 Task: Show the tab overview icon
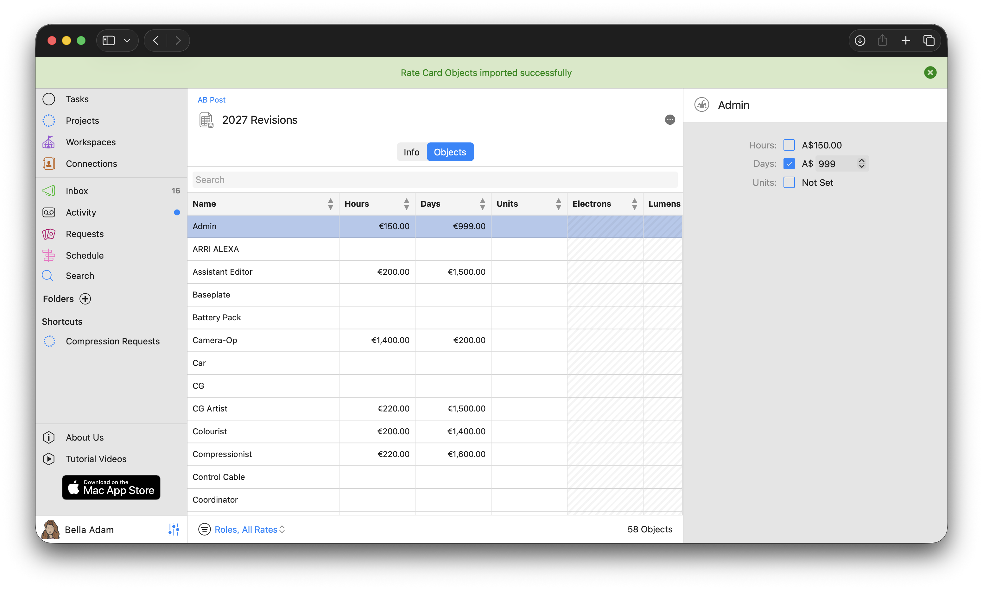click(929, 41)
